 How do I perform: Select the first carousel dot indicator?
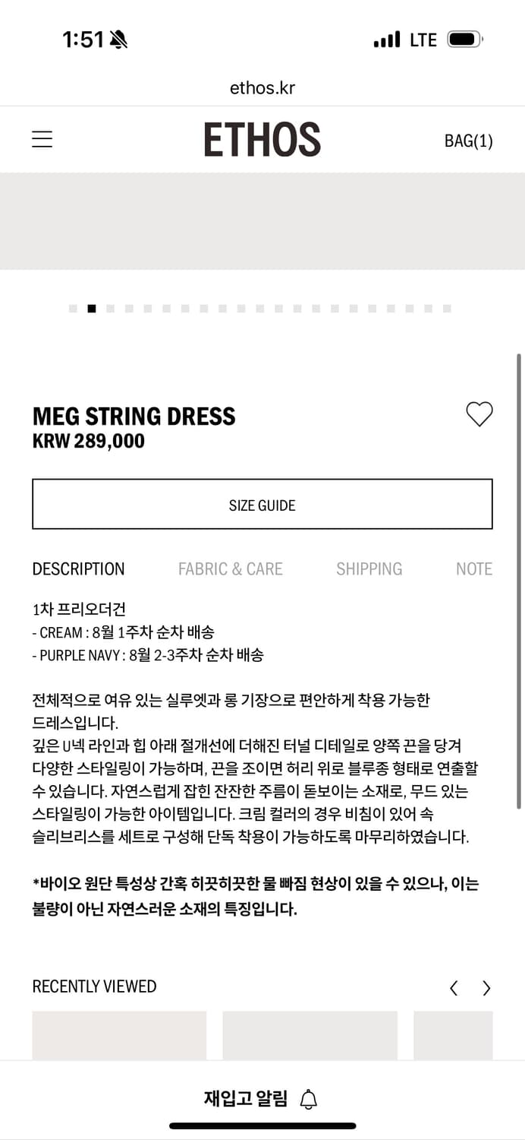click(73, 309)
